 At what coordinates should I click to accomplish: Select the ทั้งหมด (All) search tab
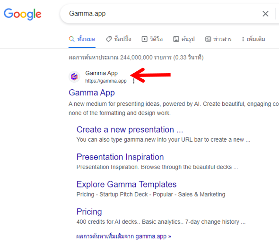pyautogui.click(x=82, y=39)
